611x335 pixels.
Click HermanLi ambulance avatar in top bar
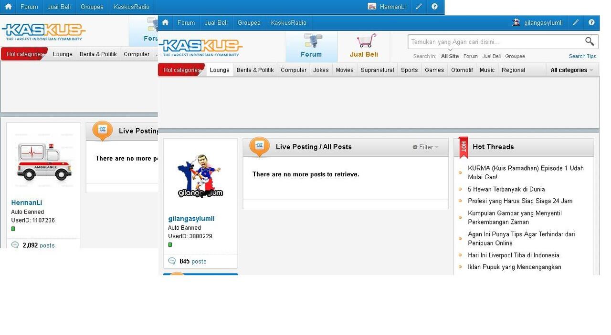click(x=372, y=7)
